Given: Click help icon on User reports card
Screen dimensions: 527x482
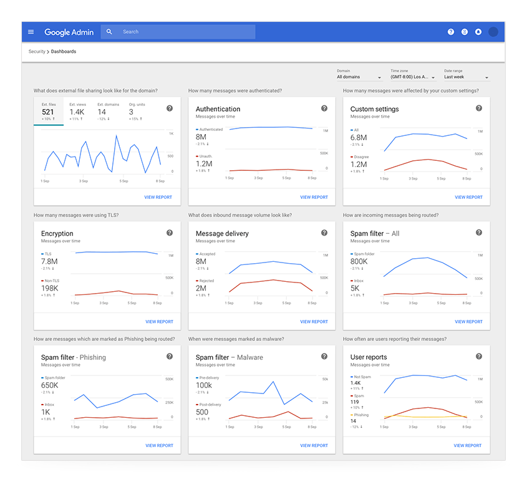Looking at the screenshot, I should click(x=479, y=357).
